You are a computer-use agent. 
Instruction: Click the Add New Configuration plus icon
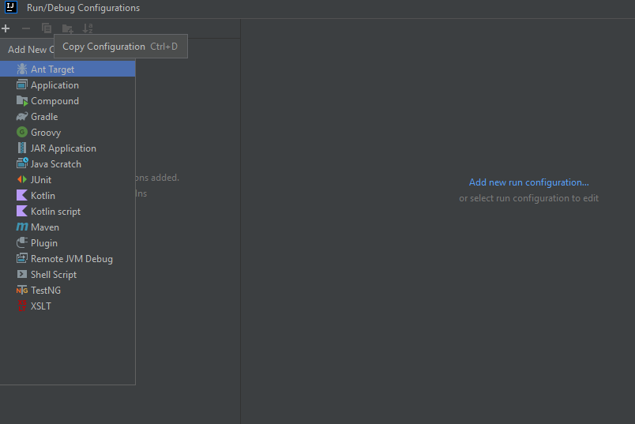click(x=6, y=28)
